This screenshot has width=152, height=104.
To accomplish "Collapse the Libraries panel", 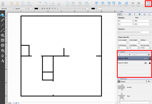I will [x=119, y=79].
